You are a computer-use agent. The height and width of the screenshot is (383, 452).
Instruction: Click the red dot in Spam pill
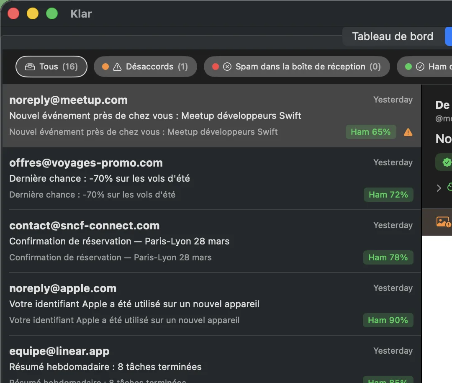216,67
